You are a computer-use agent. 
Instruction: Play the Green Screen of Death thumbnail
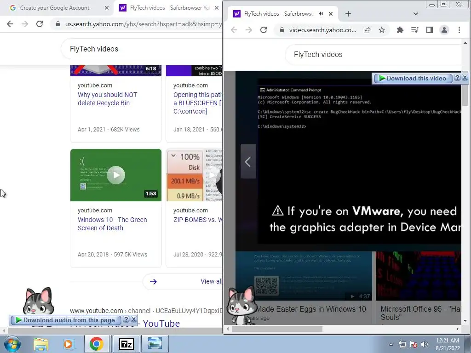click(115, 175)
